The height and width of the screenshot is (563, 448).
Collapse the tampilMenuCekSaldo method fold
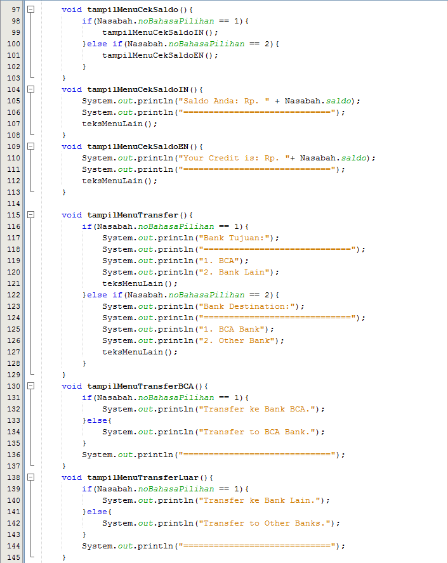[31, 10]
